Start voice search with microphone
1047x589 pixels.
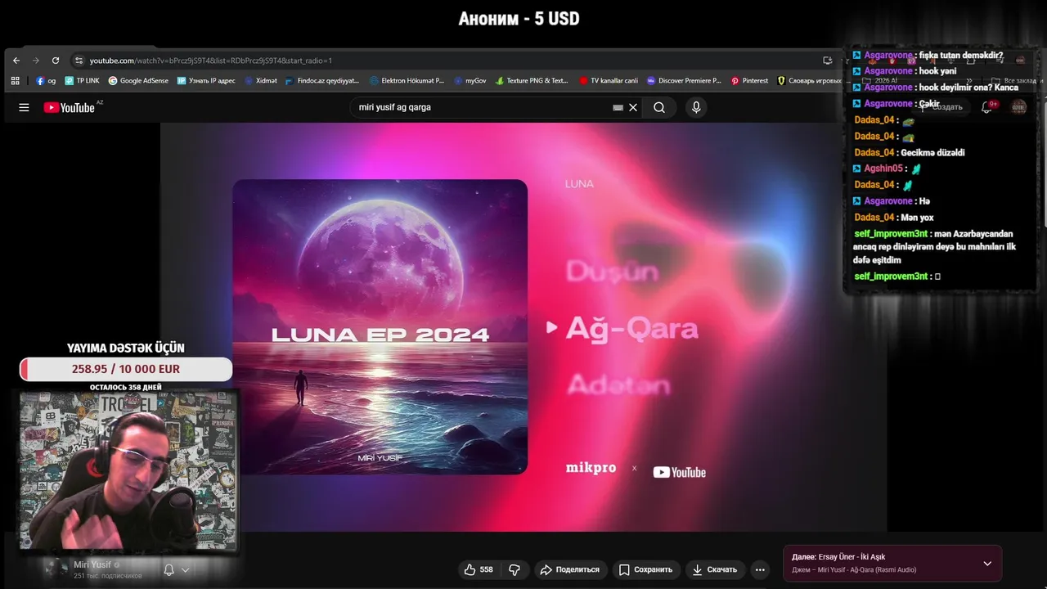coord(696,107)
